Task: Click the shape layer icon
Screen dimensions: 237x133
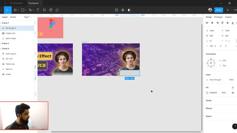Action: click(x=3, y=74)
